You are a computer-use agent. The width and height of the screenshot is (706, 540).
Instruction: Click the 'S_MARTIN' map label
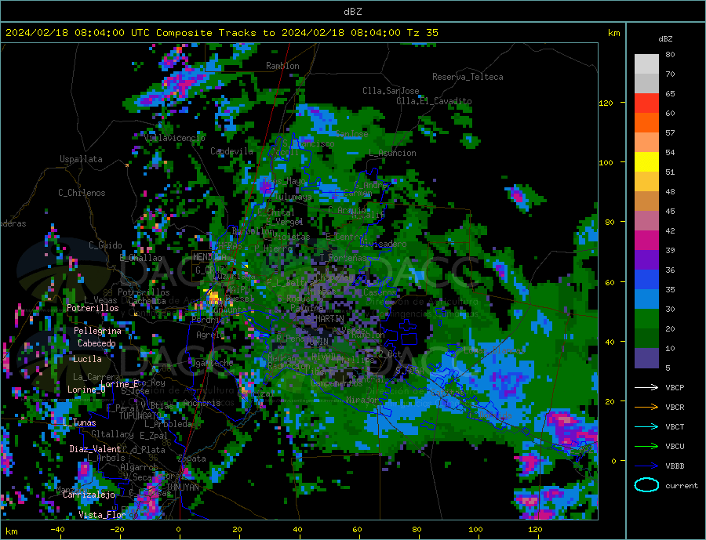pos(325,319)
